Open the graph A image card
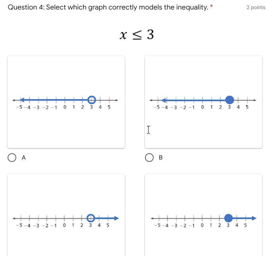 66,102
